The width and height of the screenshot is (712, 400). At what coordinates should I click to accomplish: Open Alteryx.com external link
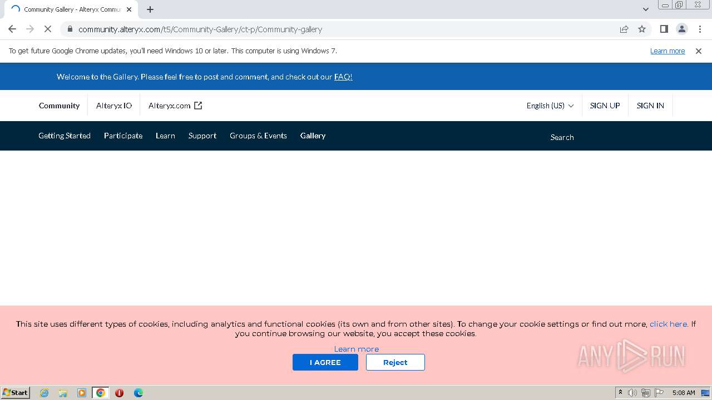point(175,106)
